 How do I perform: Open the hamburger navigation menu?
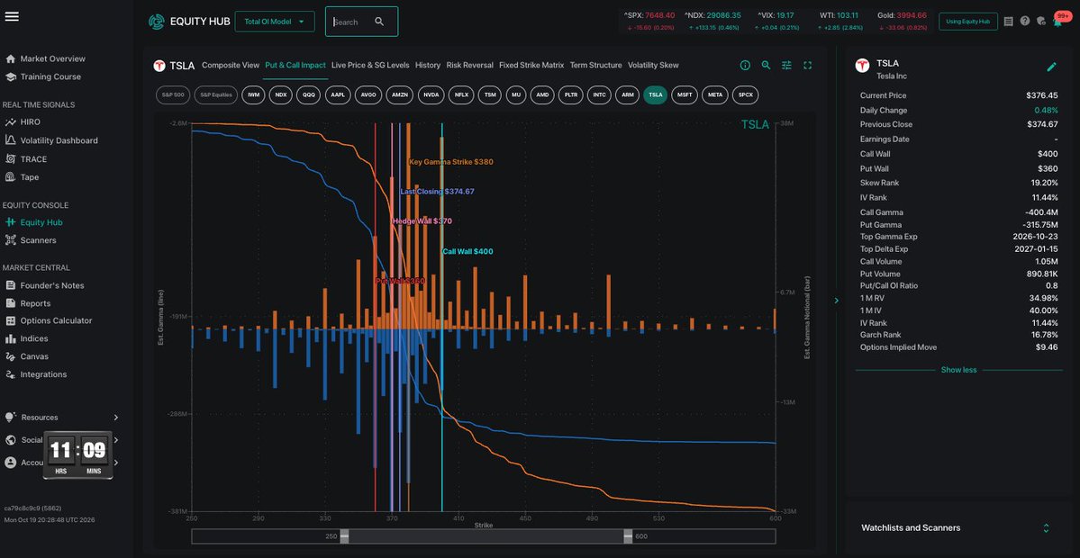12,16
